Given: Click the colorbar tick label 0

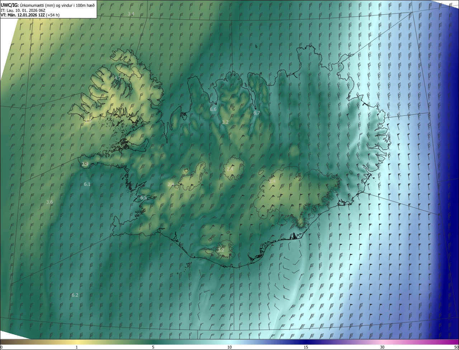Looking at the screenshot, I should coord(1,347).
